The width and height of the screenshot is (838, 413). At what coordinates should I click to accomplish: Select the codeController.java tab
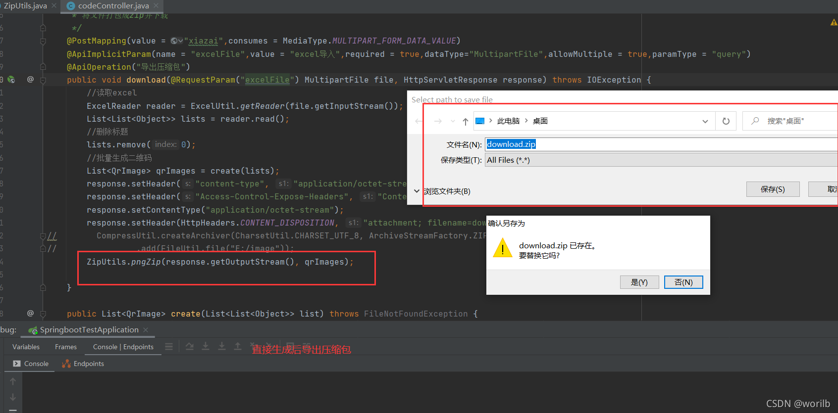pos(113,5)
